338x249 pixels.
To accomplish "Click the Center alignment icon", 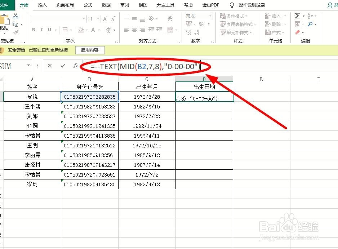I will pos(134,30).
